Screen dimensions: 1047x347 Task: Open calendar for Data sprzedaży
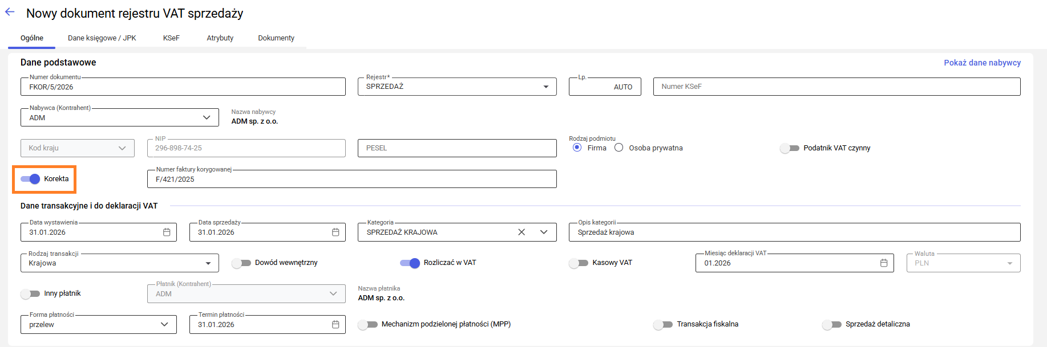coord(335,232)
